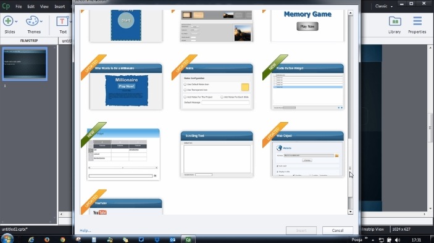Click the dialog vertical scrollbar thumb
This screenshot has height=243, width=434.
pos(351,168)
